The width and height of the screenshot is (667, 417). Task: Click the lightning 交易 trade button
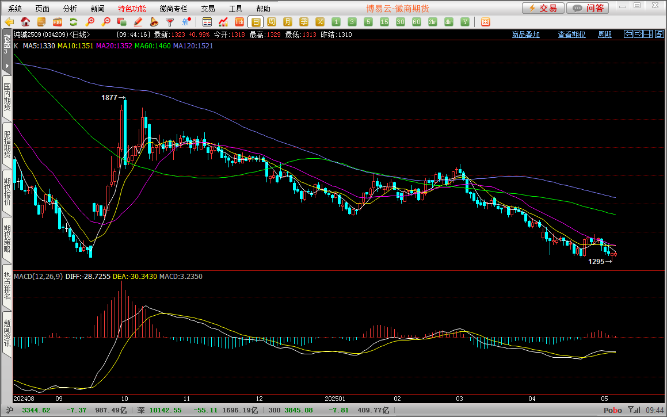coord(543,8)
